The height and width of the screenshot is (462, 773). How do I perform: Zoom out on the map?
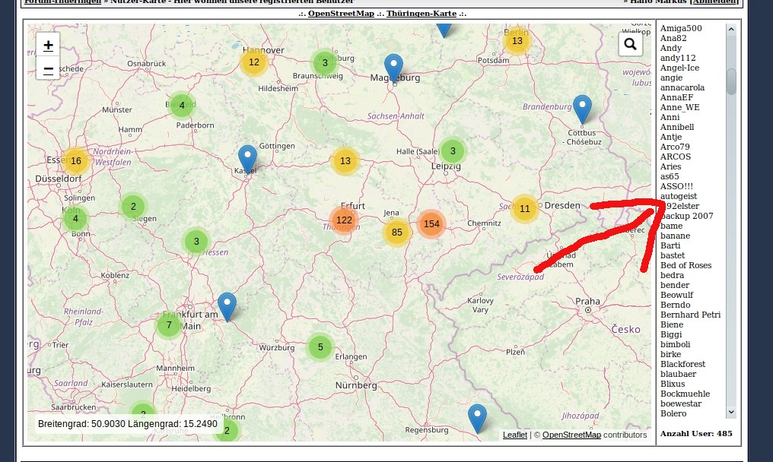tap(48, 69)
